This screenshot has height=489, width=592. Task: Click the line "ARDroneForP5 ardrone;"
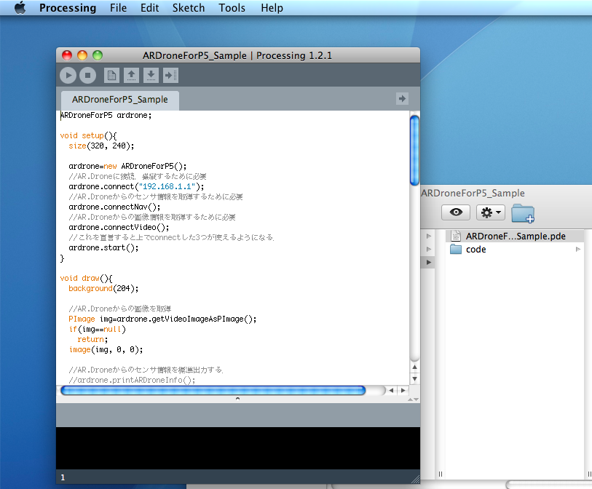[106, 116]
